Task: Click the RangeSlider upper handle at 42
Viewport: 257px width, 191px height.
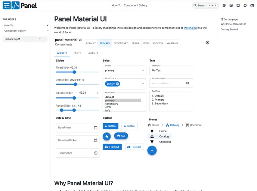Action: pos(74,110)
